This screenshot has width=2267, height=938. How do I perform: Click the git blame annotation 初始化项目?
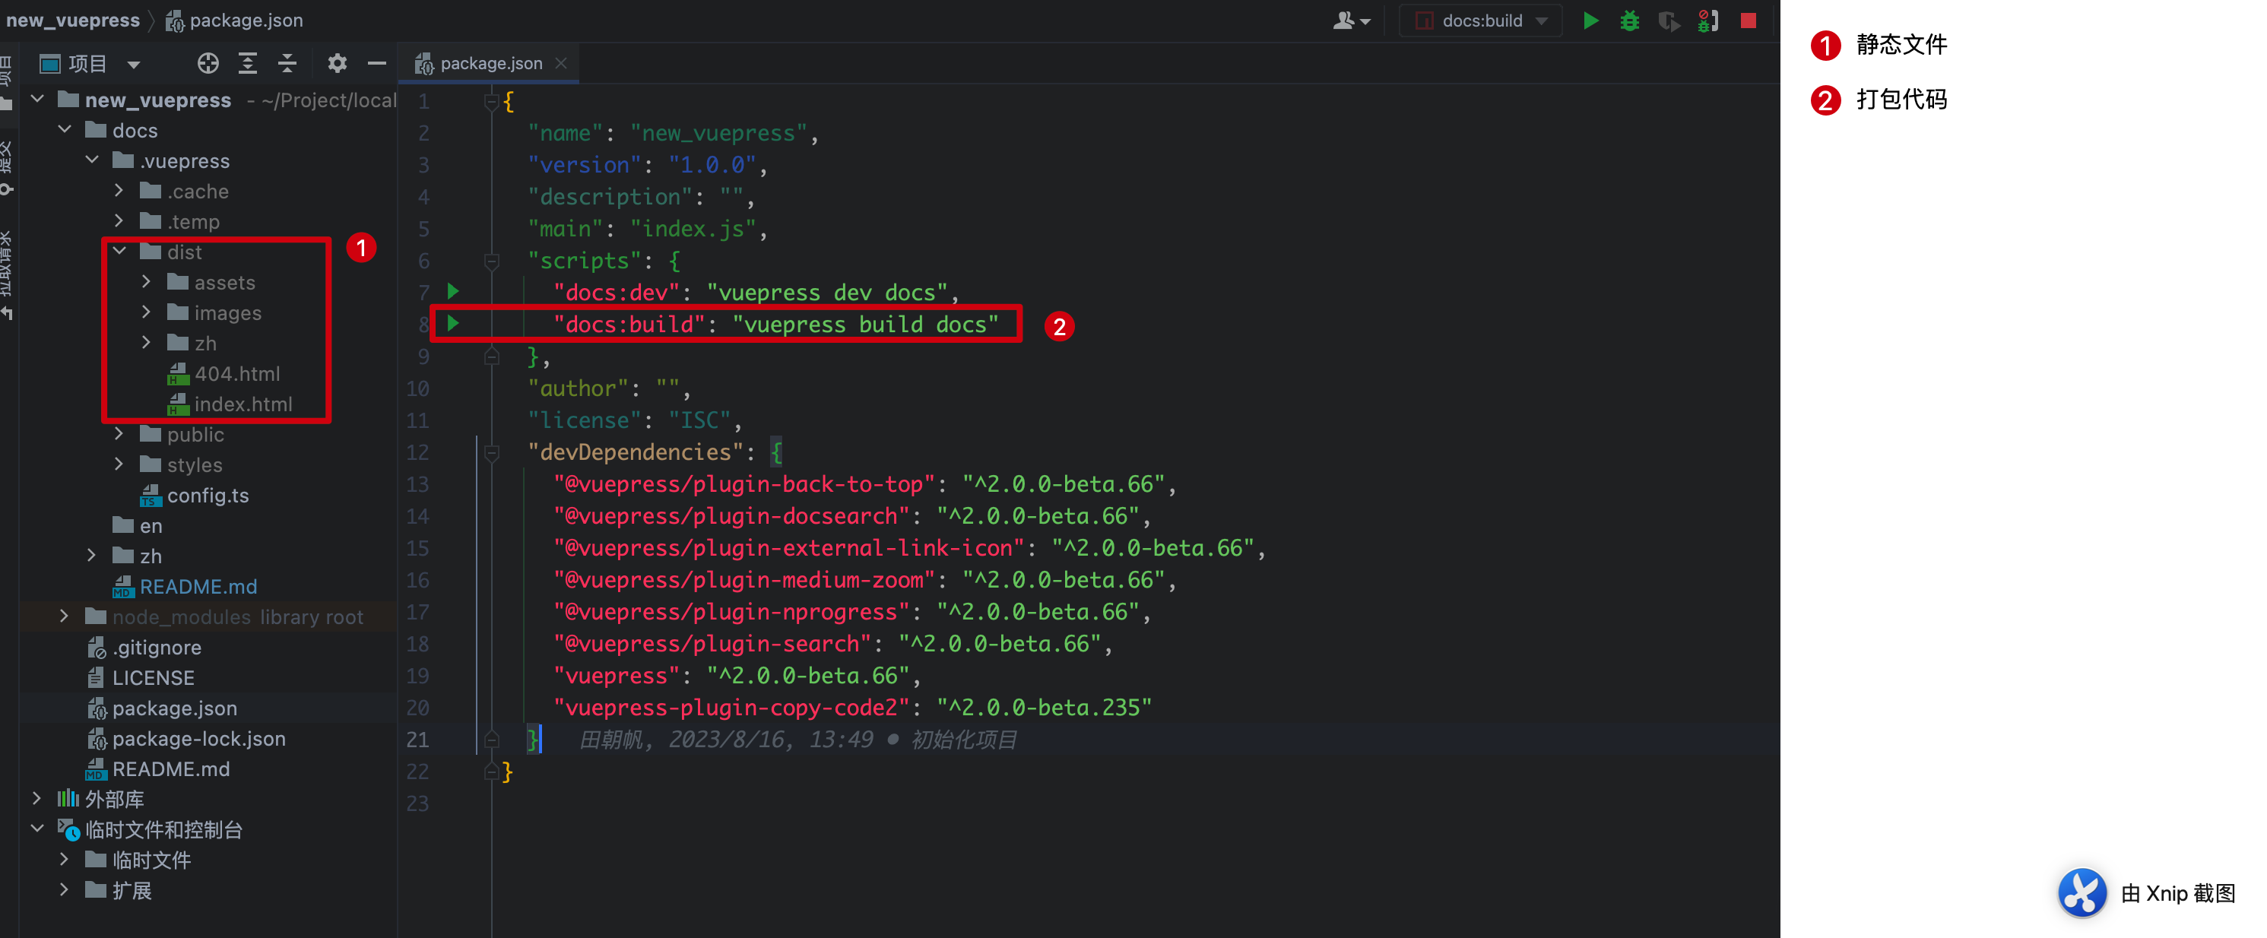point(964,740)
